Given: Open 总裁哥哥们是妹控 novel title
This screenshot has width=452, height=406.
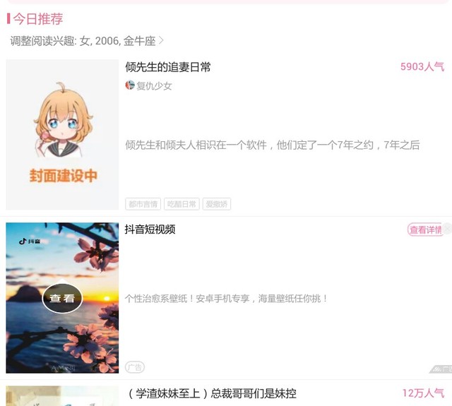Looking at the screenshot, I should pyautogui.click(x=212, y=393).
